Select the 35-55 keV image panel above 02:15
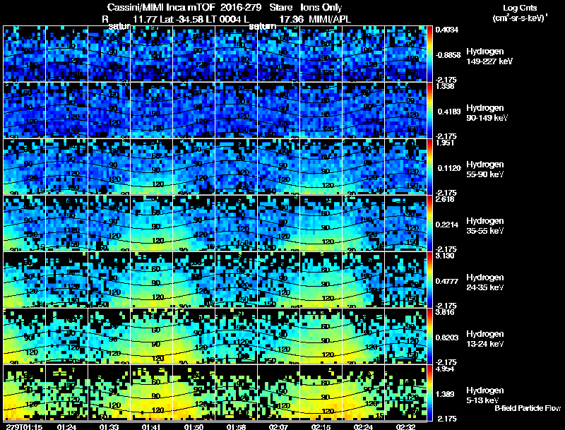Screen dimensions: 565x430 click(x=321, y=223)
